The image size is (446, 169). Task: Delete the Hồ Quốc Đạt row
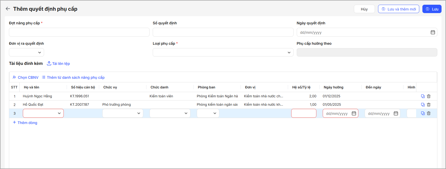pos(429,105)
